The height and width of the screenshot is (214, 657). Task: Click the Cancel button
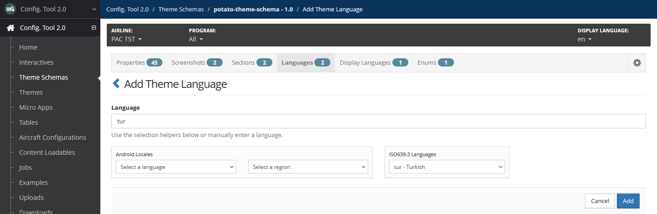point(600,201)
